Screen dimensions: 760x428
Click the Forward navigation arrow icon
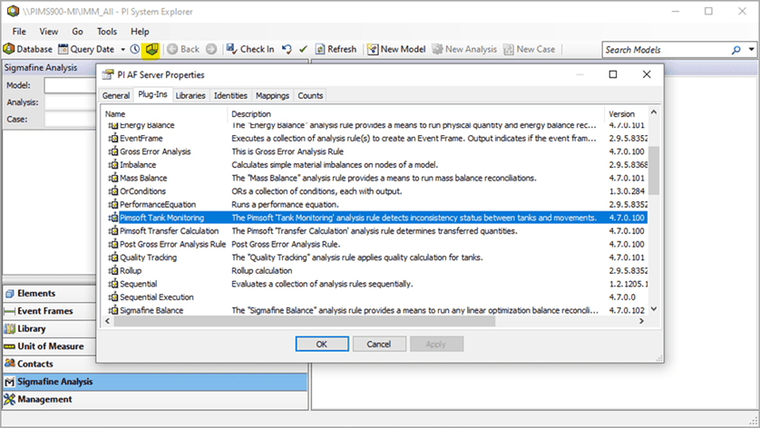[x=210, y=49]
